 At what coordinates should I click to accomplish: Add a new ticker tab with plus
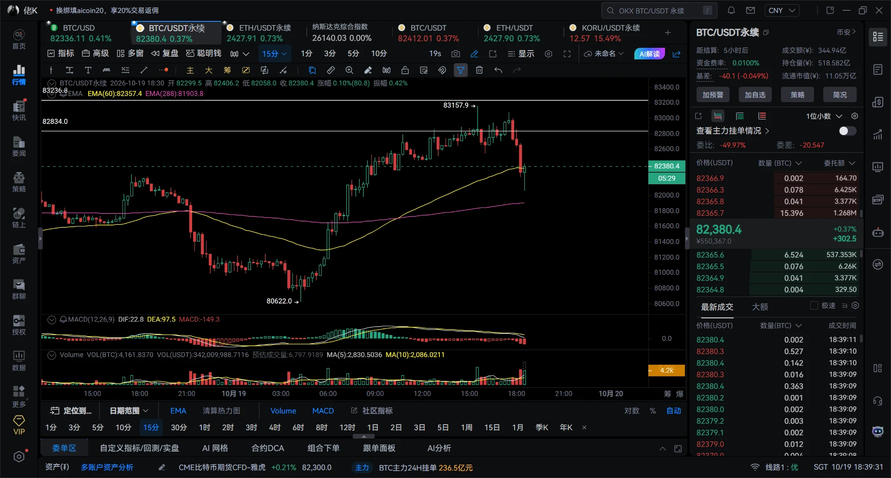tap(668, 32)
